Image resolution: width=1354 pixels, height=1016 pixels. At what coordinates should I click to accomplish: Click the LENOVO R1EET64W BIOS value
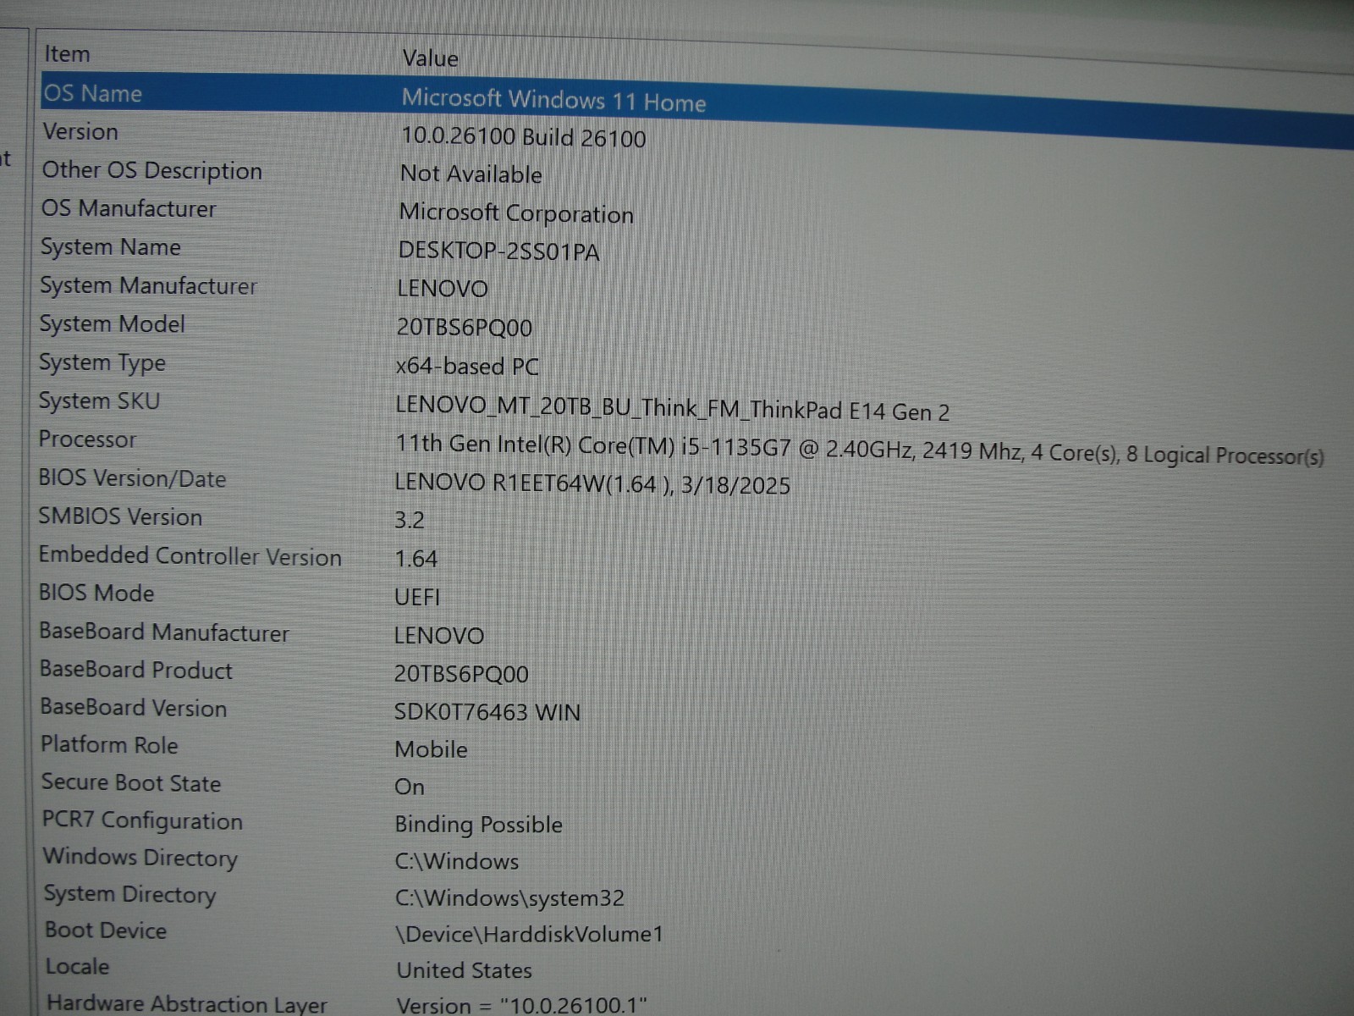pyautogui.click(x=592, y=484)
